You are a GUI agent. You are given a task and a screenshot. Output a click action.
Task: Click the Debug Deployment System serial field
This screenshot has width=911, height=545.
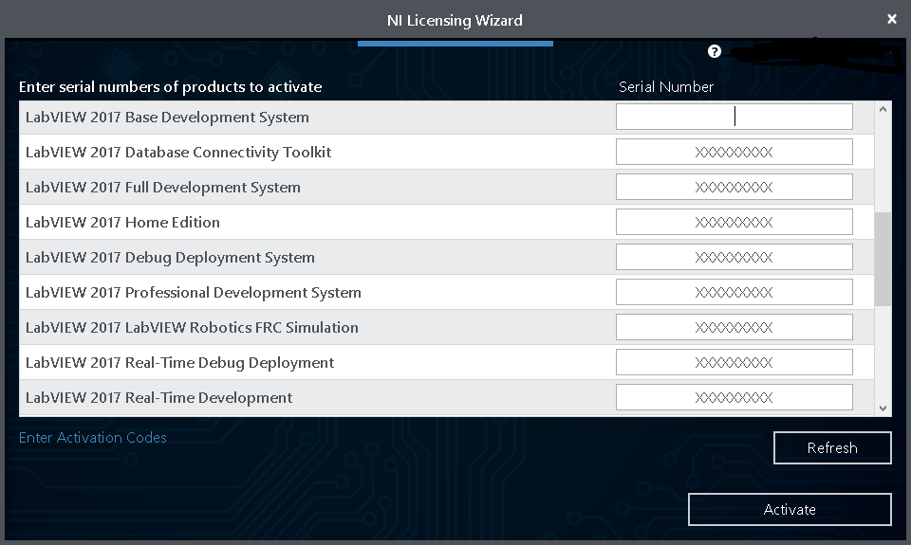pyautogui.click(x=734, y=257)
